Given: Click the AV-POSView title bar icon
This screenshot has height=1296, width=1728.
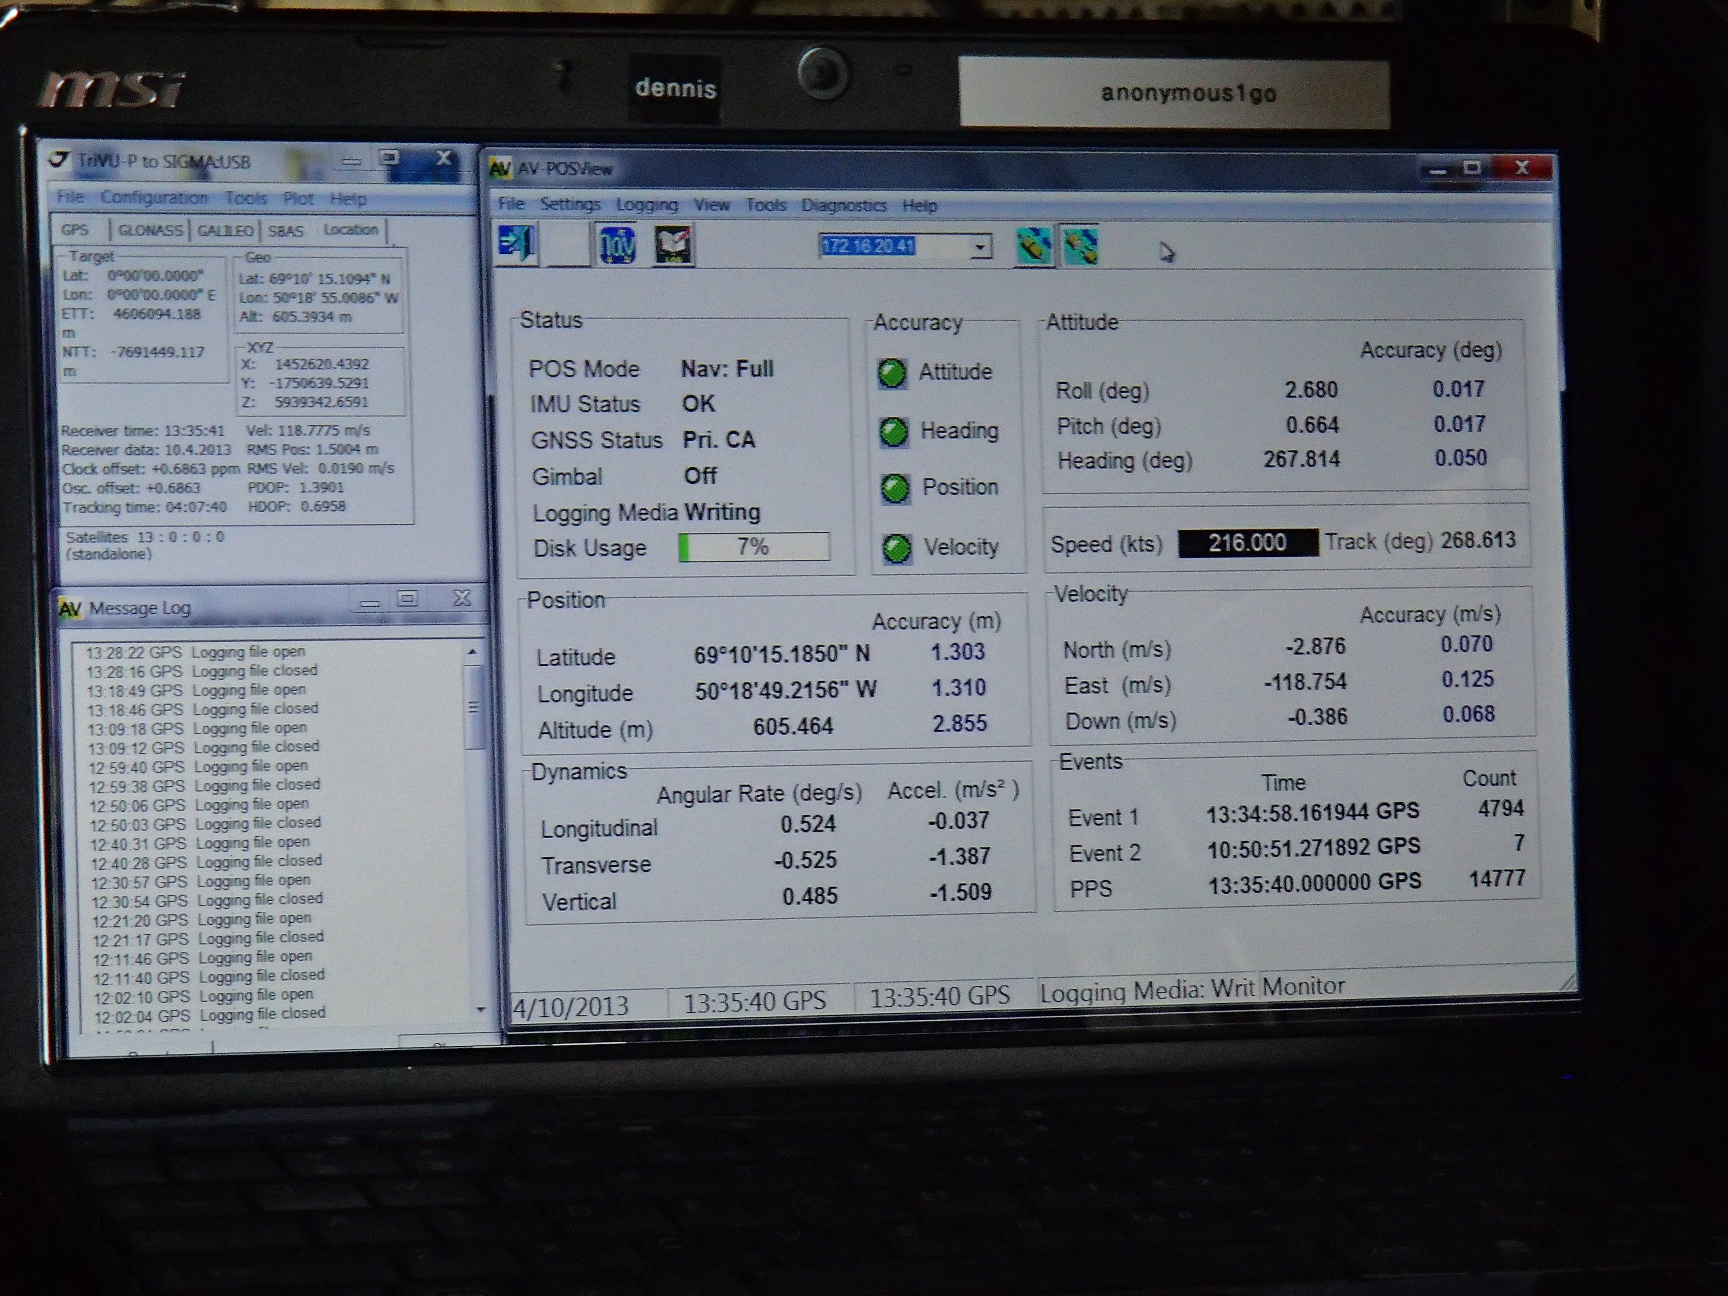Looking at the screenshot, I should point(500,168).
